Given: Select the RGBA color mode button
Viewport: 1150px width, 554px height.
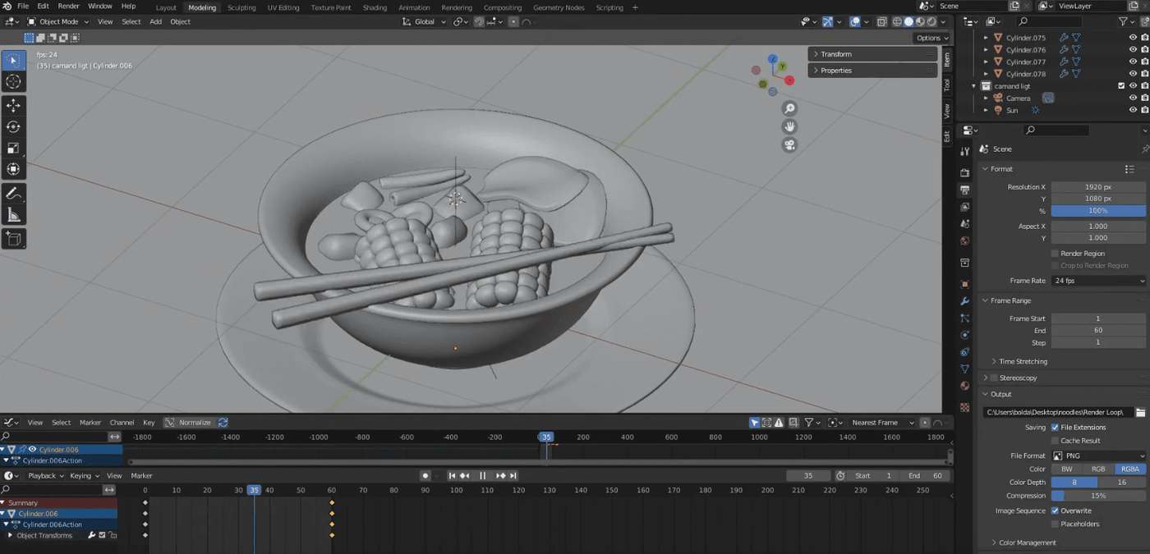Looking at the screenshot, I should point(1129,469).
